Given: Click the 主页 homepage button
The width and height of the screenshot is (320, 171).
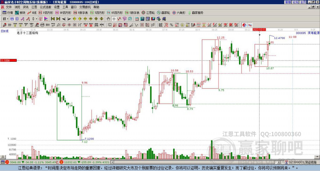Looking at the screenshot, I should tap(303, 2).
